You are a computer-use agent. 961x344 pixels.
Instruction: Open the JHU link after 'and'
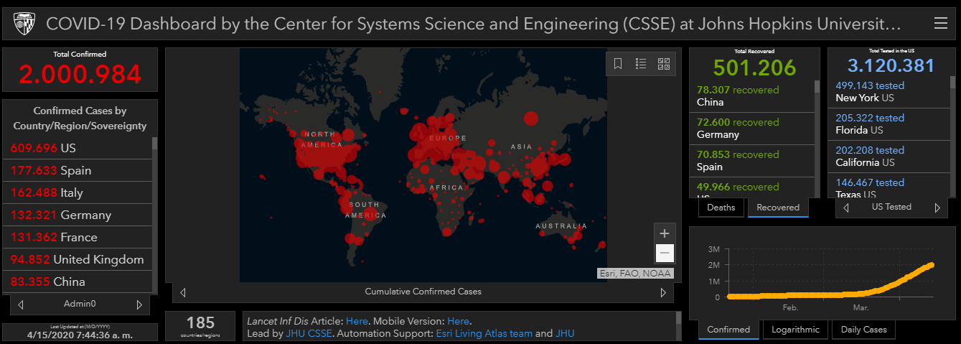[x=565, y=333]
